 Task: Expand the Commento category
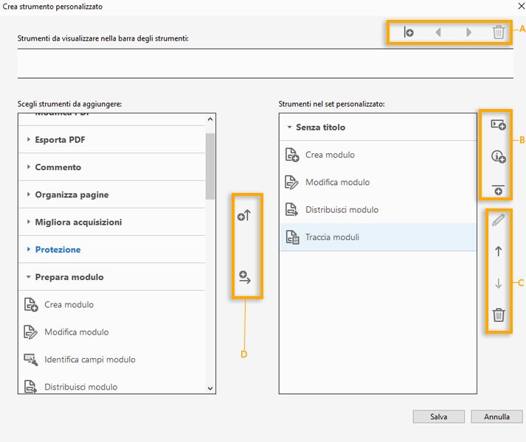58,167
